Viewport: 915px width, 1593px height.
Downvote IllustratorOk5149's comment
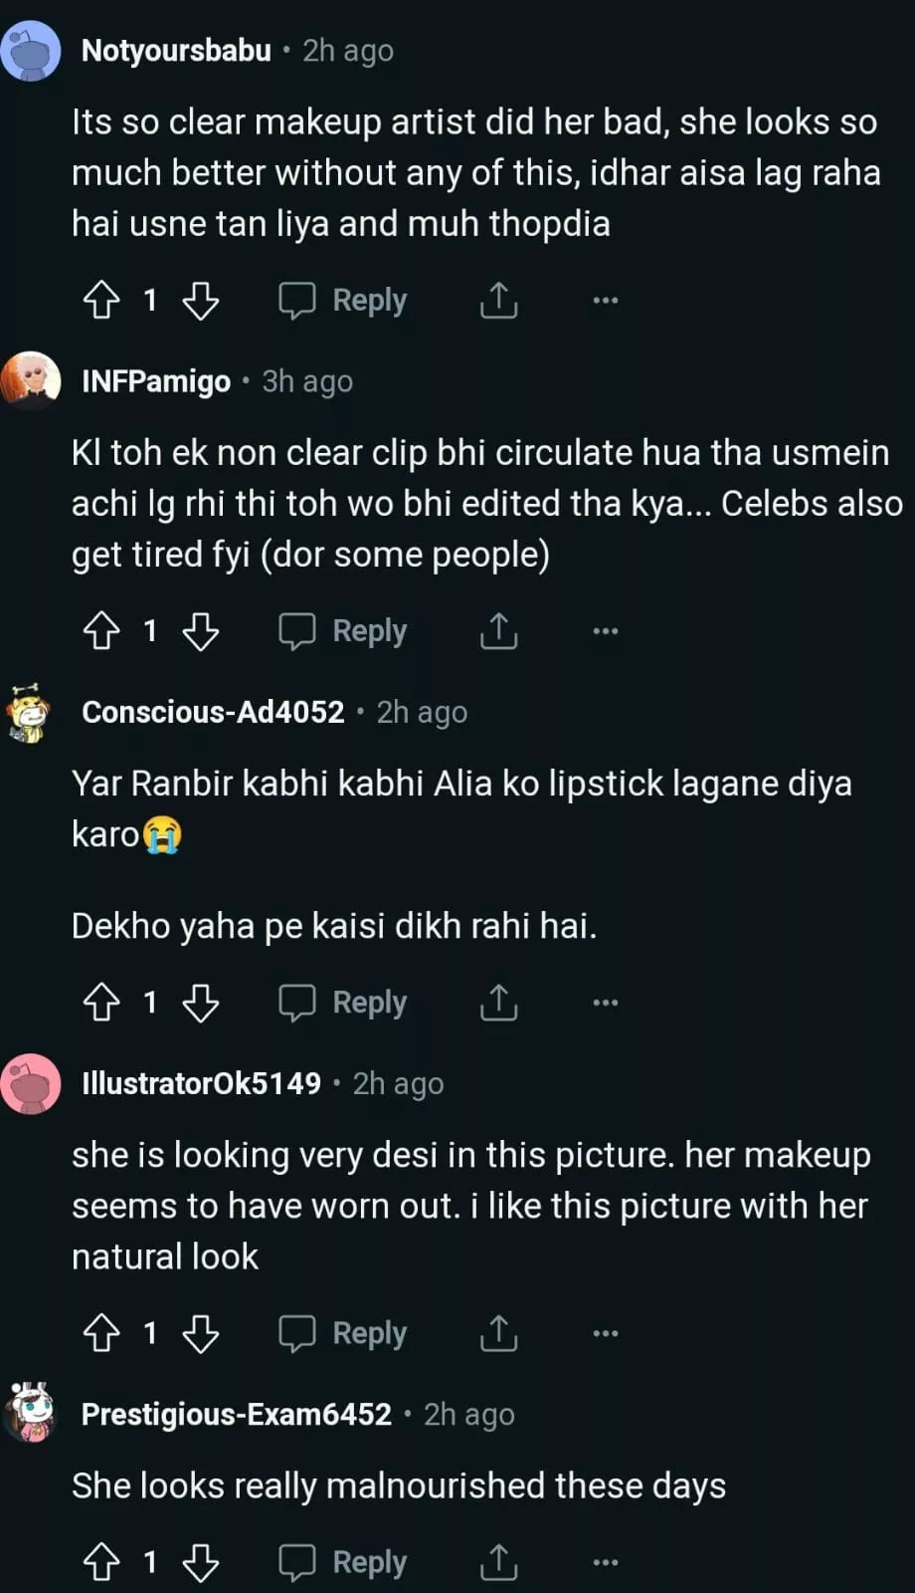pos(201,1332)
